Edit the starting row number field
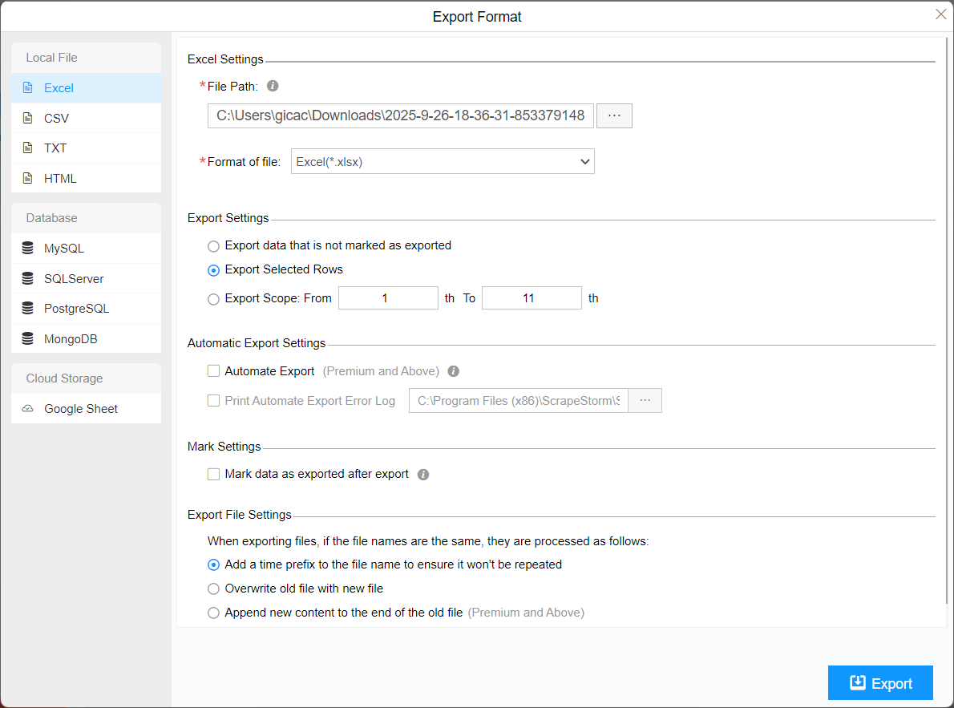This screenshot has height=708, width=954. pyautogui.click(x=388, y=297)
